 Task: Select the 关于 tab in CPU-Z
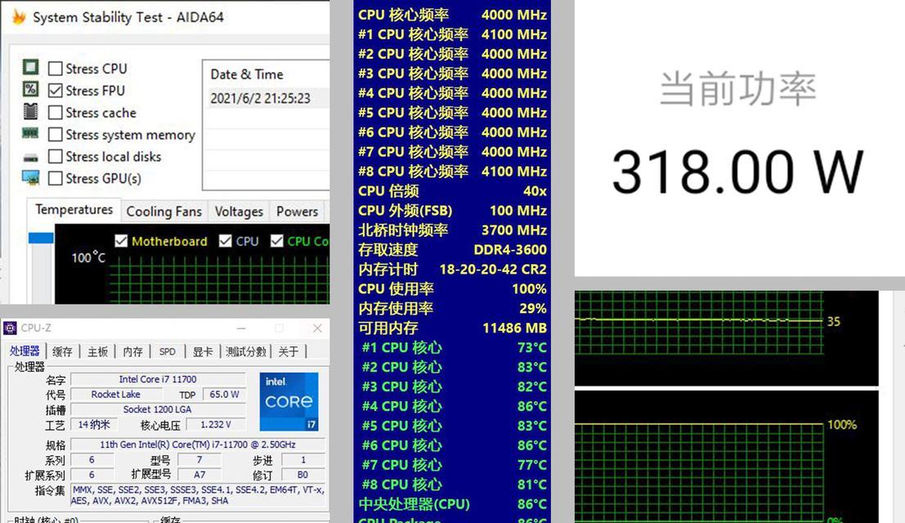tap(289, 351)
